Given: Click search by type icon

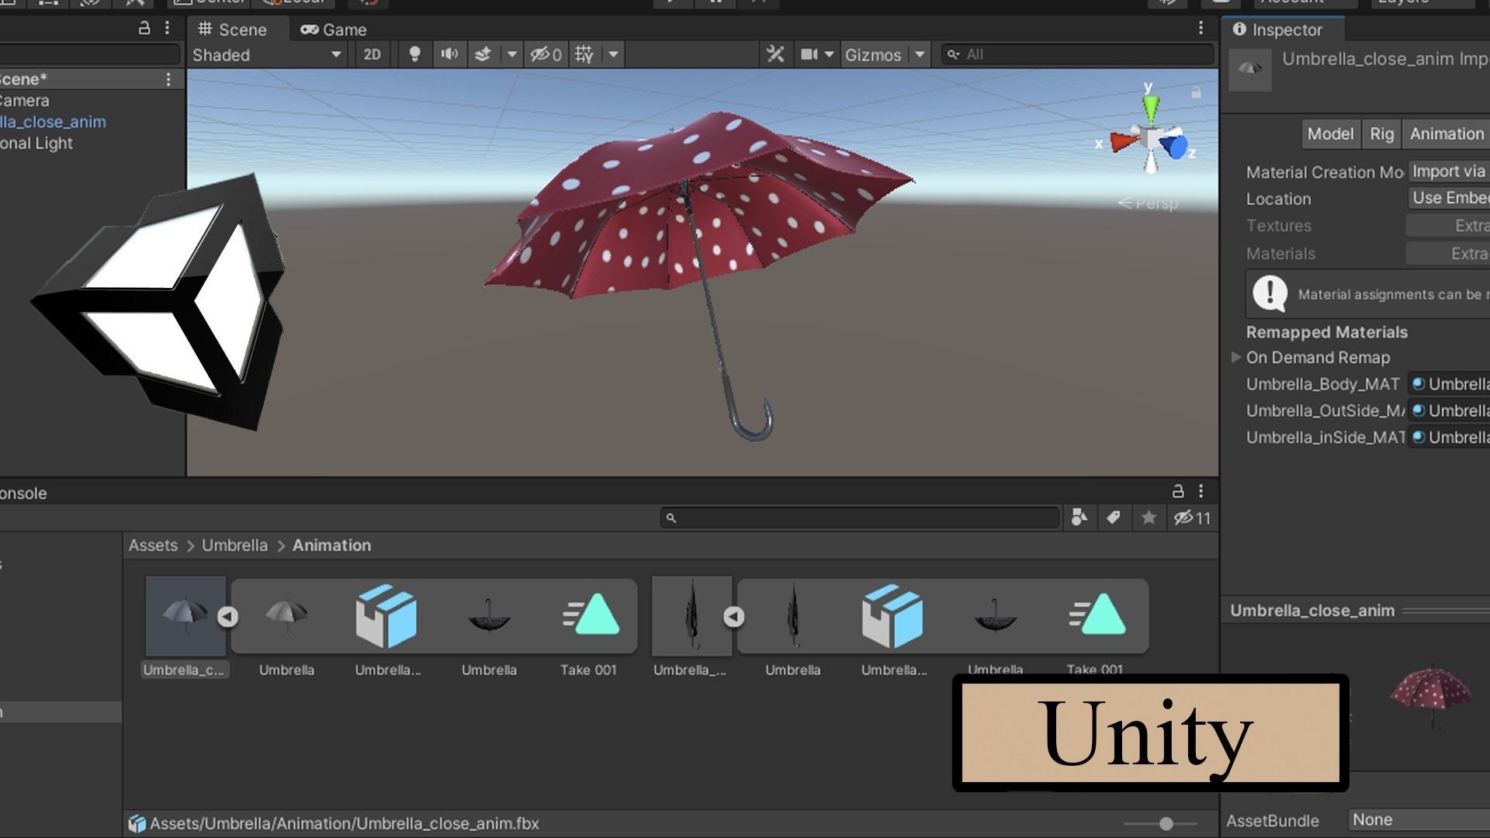Looking at the screenshot, I should [x=1079, y=518].
